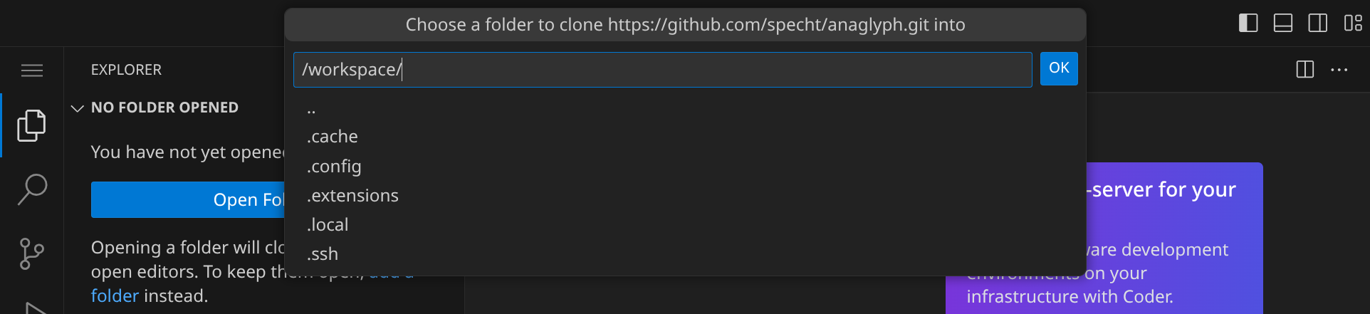Screen dimensions: 1370x314
Task: Select the .cache folder entry
Action: [x=333, y=137]
